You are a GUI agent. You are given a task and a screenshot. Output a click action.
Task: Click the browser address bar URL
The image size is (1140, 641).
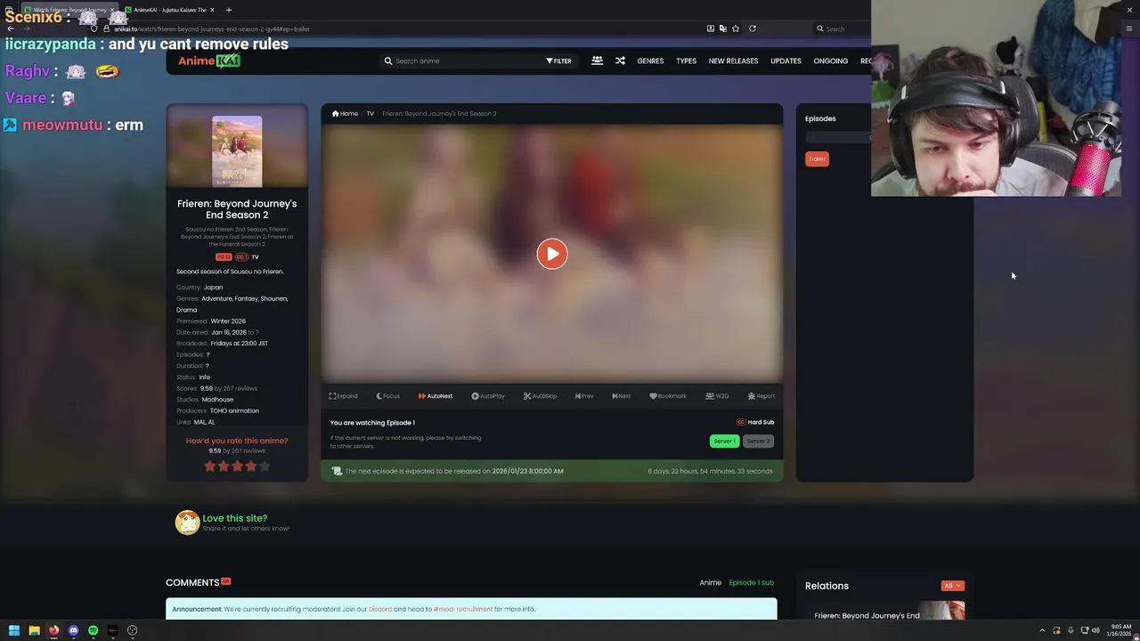click(212, 28)
